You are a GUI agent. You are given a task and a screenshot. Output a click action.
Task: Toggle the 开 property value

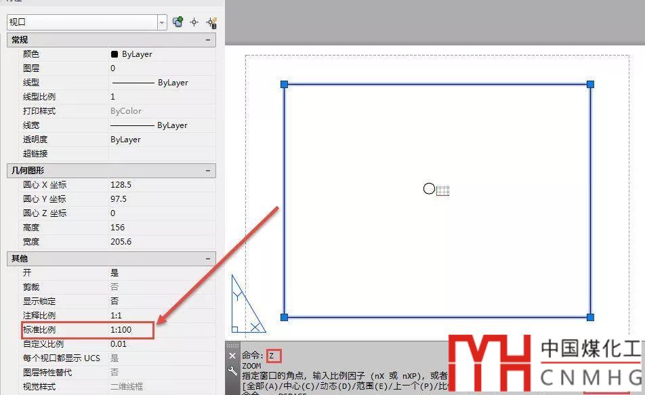point(161,273)
